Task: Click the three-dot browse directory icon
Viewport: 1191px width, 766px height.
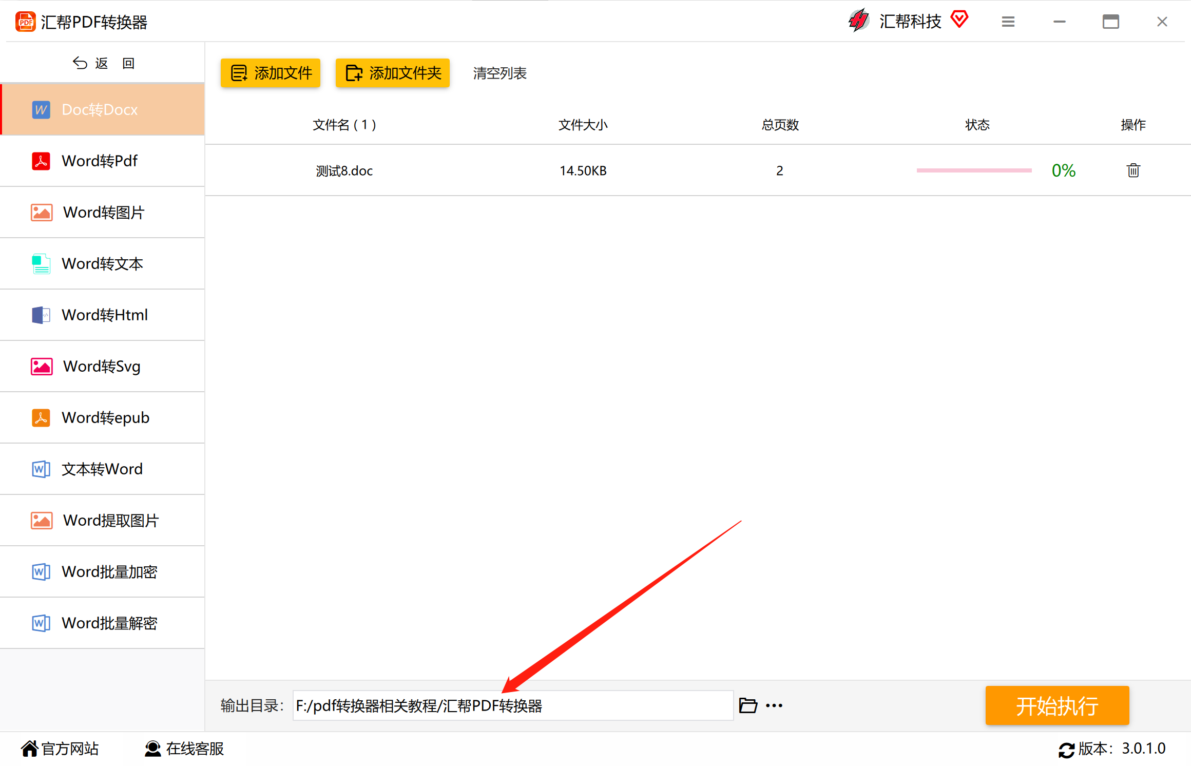Action: click(774, 706)
